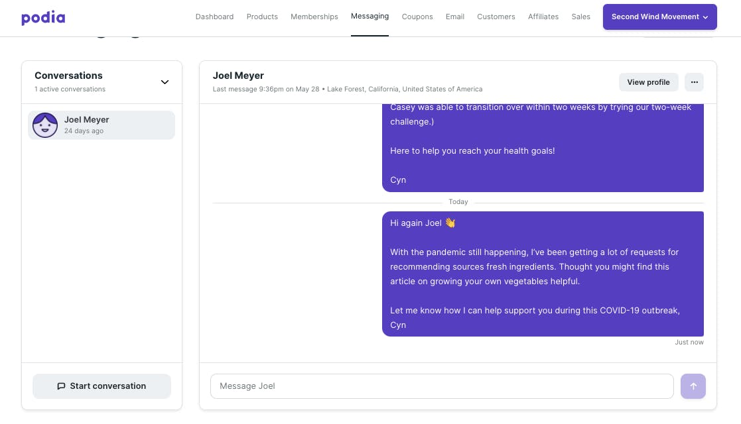Click the send message arrow button

pyautogui.click(x=693, y=386)
